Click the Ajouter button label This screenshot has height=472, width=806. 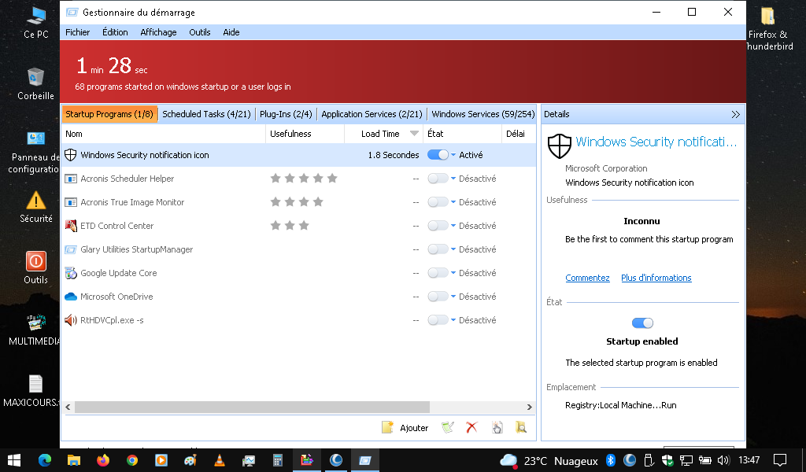(414, 428)
